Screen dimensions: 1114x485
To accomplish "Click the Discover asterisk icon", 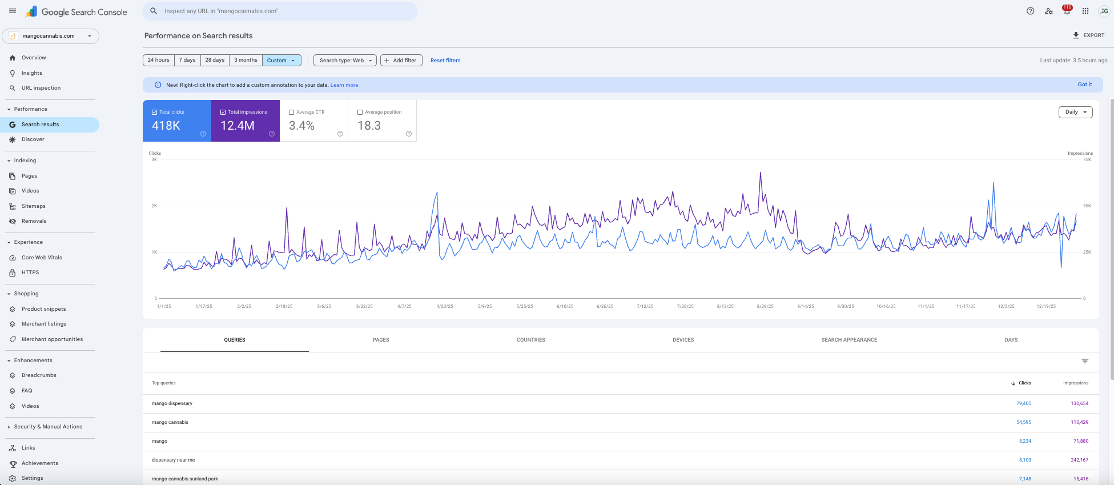I will click(x=13, y=139).
